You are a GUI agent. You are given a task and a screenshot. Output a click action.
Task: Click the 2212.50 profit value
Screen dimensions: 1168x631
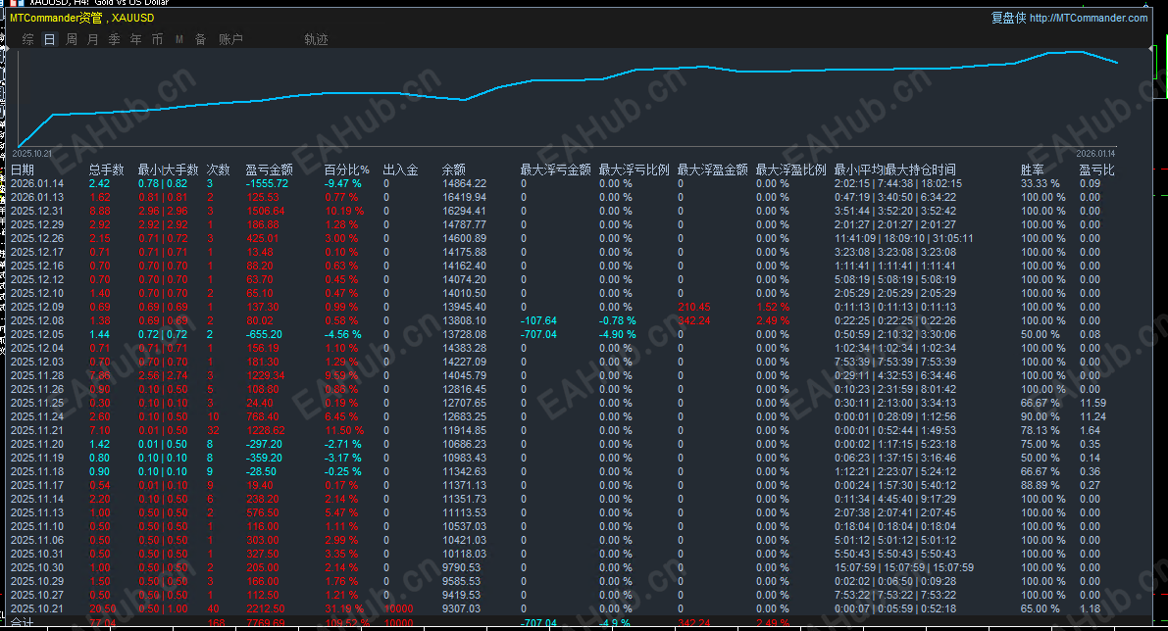pos(266,608)
